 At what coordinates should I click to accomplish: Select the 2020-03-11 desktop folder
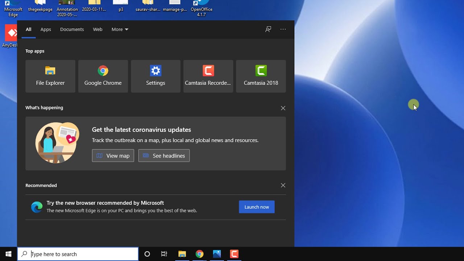click(x=94, y=7)
